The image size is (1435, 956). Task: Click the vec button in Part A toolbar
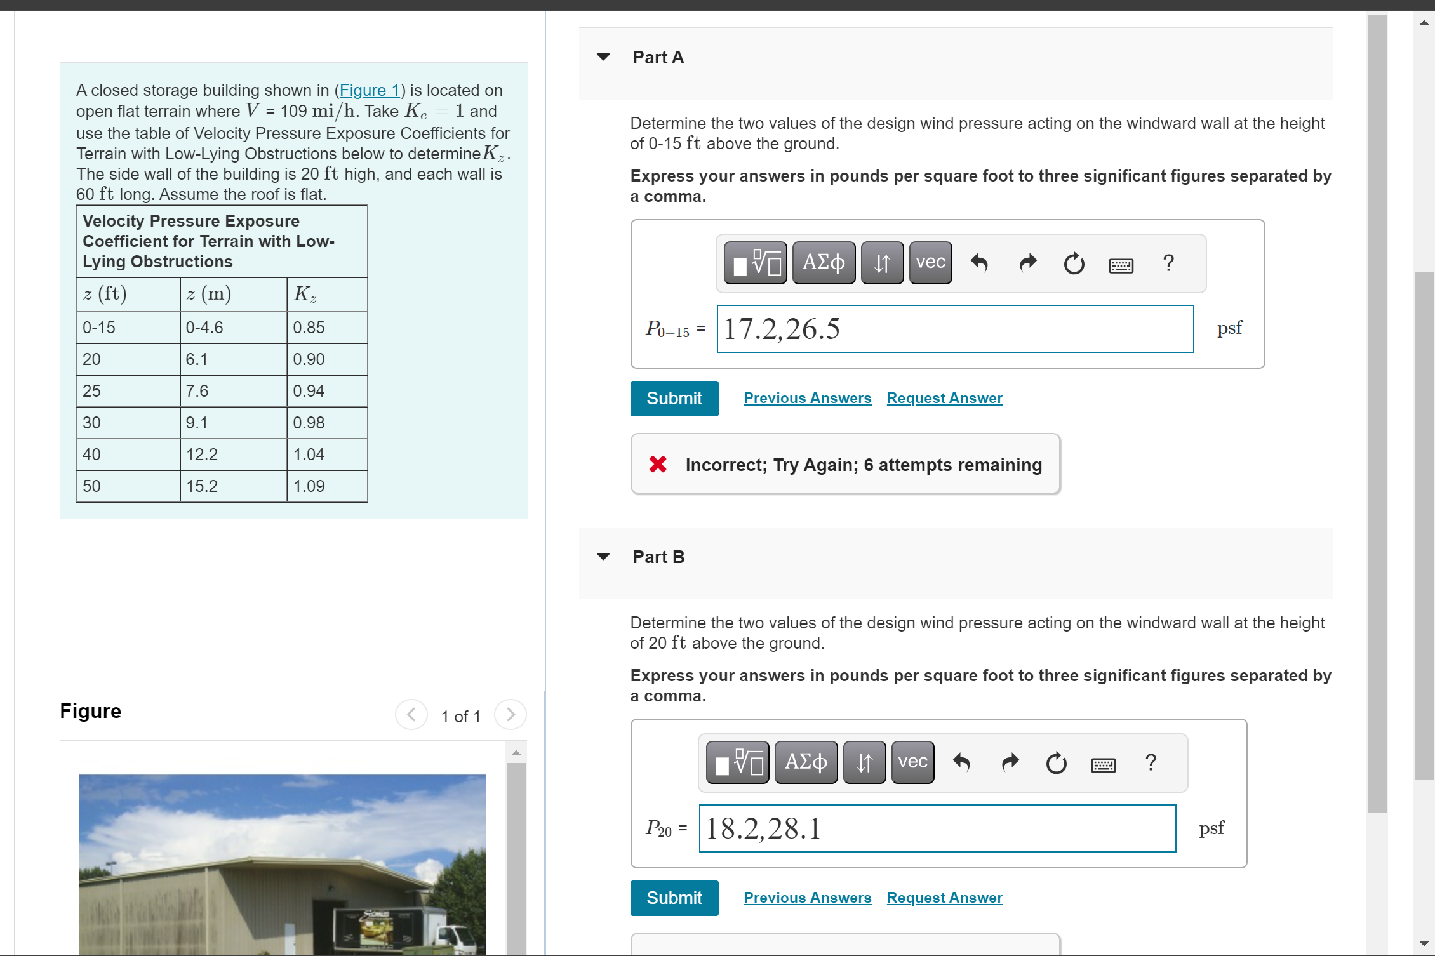[x=930, y=263]
